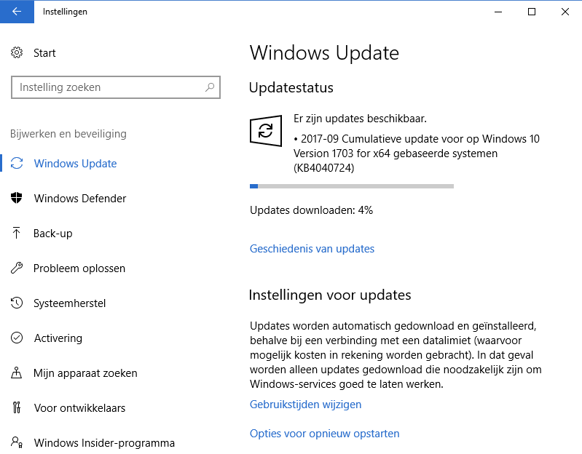Viewport: 582px width, 454px height.
Task: Click the Windows Update sync icon in sidebar
Action: click(17, 164)
